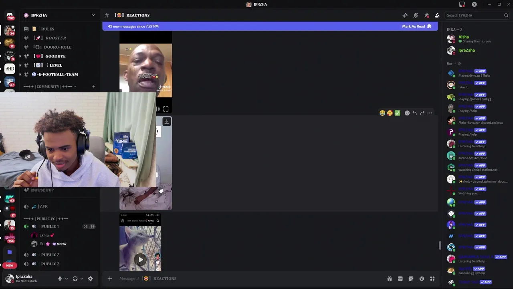The image size is (513, 289).
Task: React with green check mark emoji
Action: click(398, 113)
